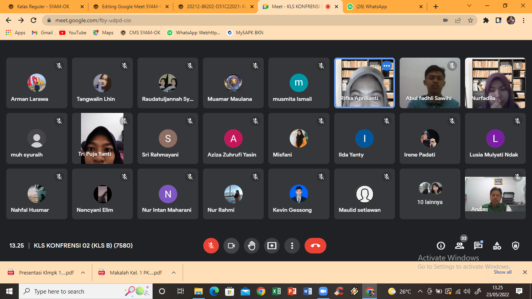This screenshot has height=299, width=532.
Task: Open the Apps bookmark
Action: [x=16, y=33]
